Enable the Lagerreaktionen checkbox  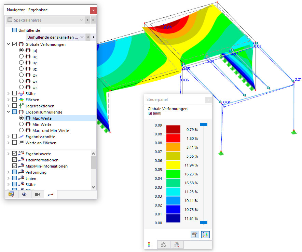point(14,106)
